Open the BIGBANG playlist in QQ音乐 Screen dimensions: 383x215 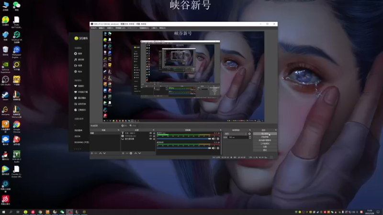pos(81,142)
